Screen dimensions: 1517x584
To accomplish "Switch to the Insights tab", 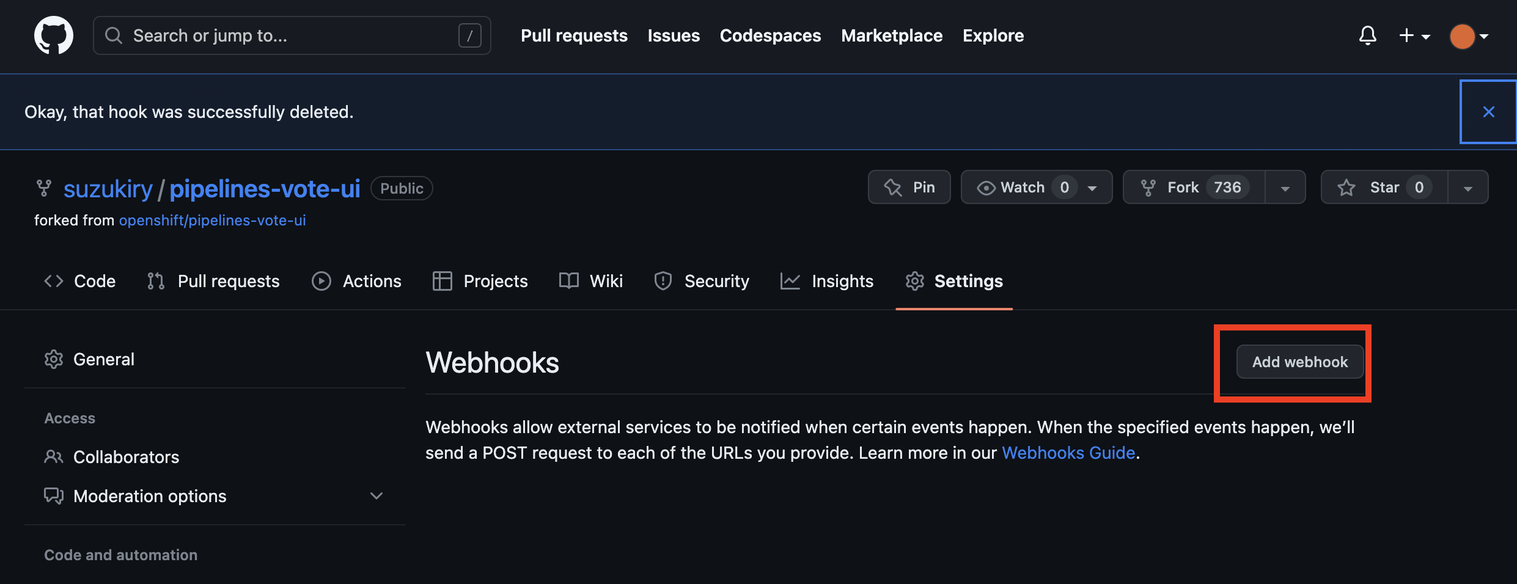I will pyautogui.click(x=827, y=281).
